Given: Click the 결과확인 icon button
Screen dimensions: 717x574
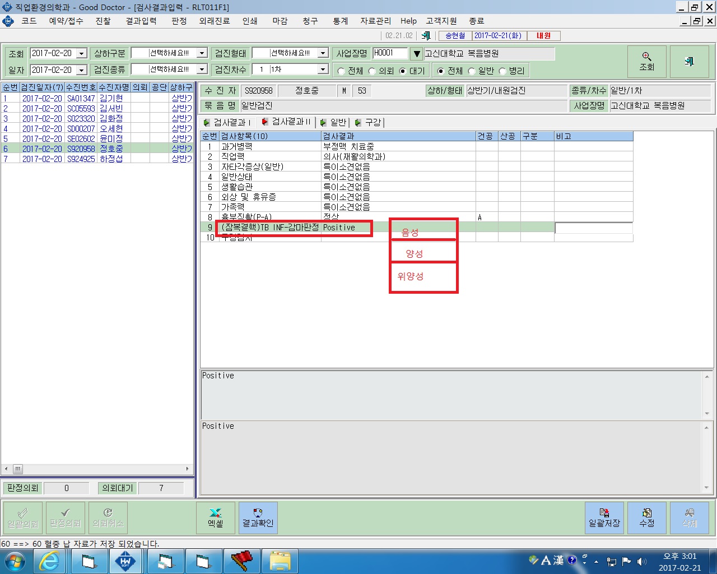Looking at the screenshot, I should pyautogui.click(x=258, y=517).
